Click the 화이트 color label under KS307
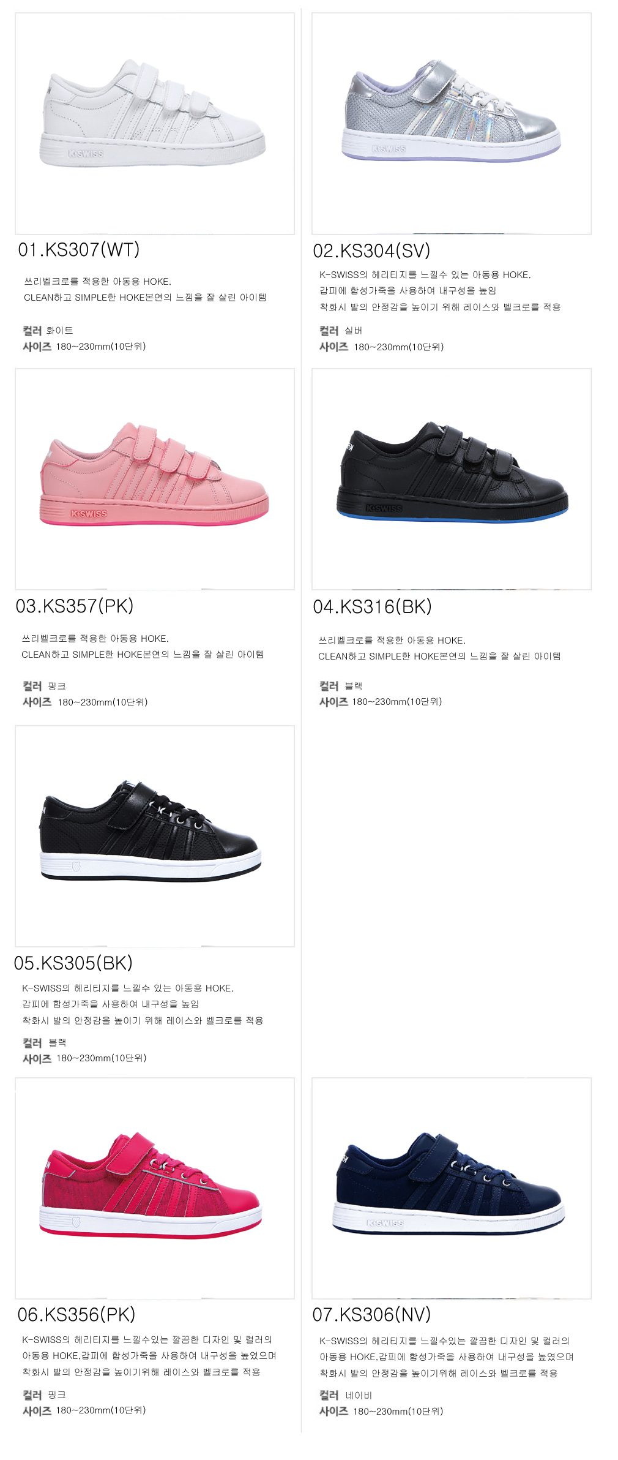 [x=60, y=331]
